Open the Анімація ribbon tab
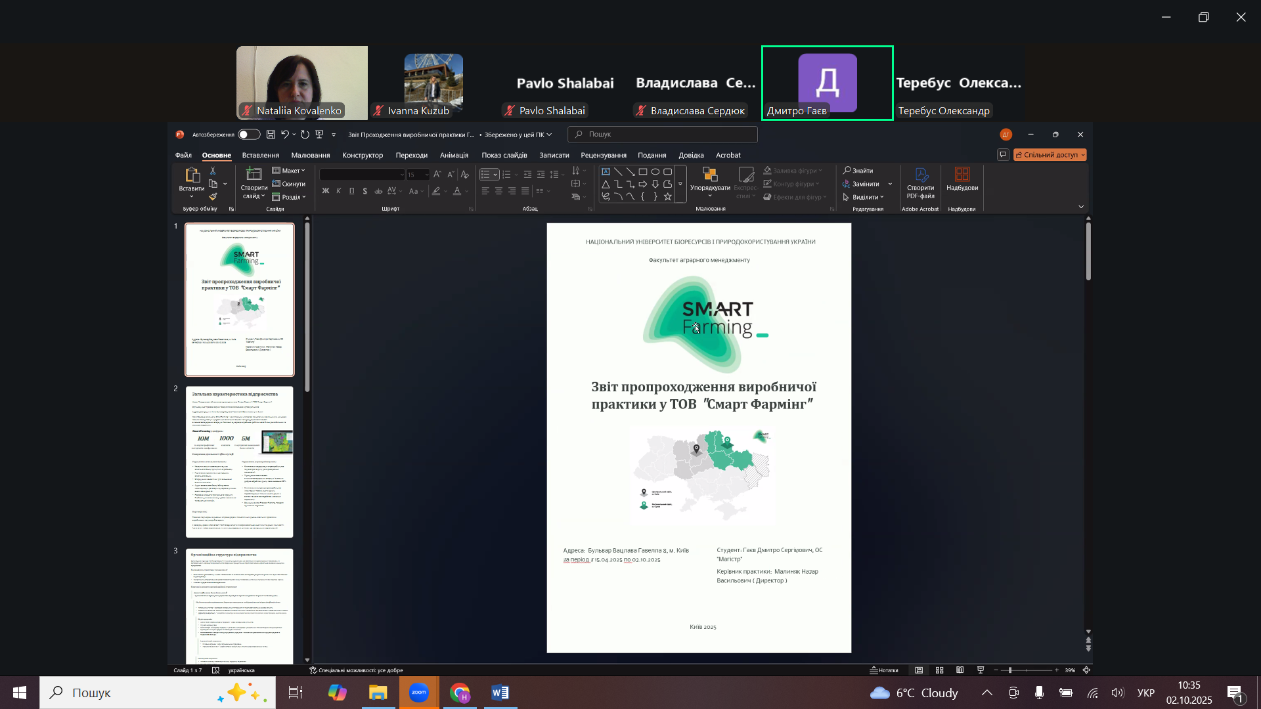1261x709 pixels. click(454, 156)
